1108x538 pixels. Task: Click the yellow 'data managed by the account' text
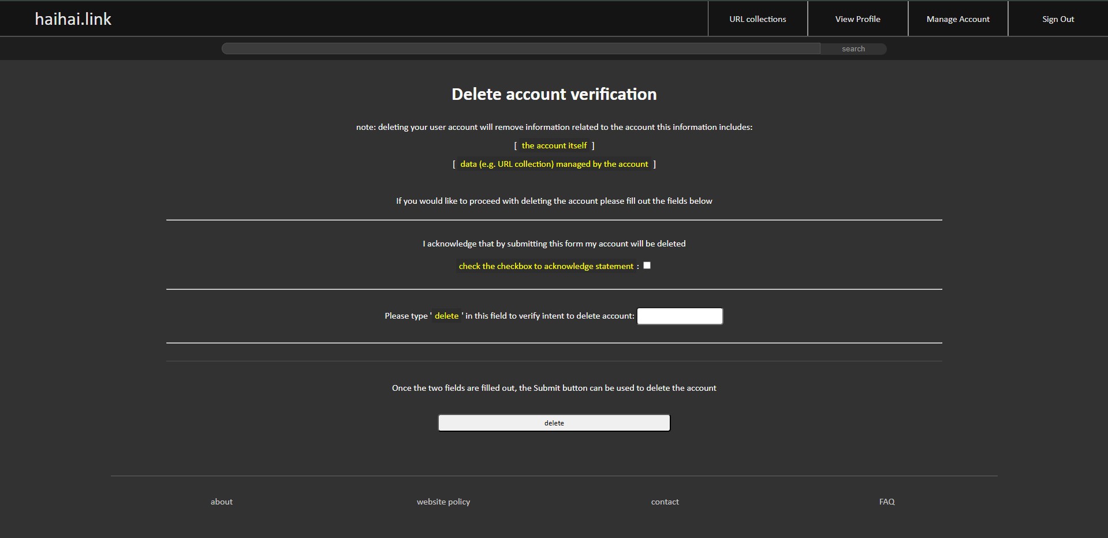click(x=554, y=164)
